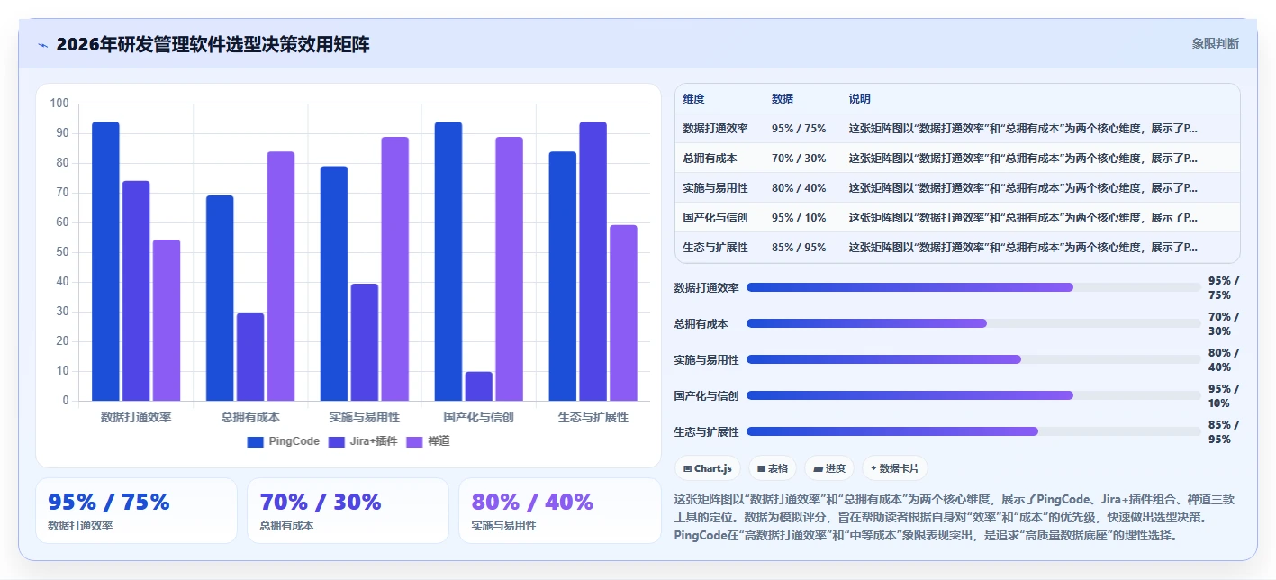Image resolution: width=1276 pixels, height=580 pixels.
Task: Click PingCode bar for 总拥有成本 in chart
Action: pos(220,298)
